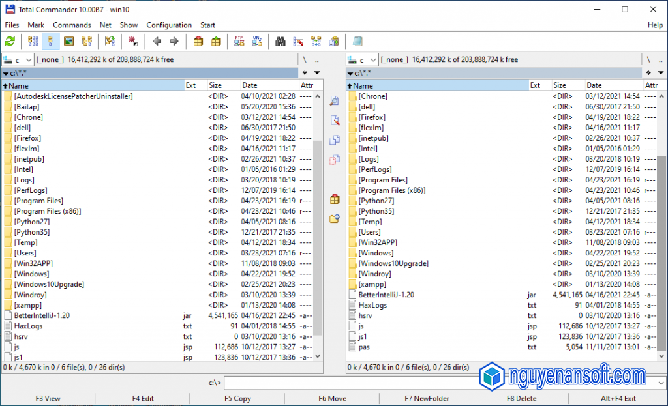Click the Pack icon in the middle button bar
Viewport: 668px width, 406px height.
click(x=335, y=199)
